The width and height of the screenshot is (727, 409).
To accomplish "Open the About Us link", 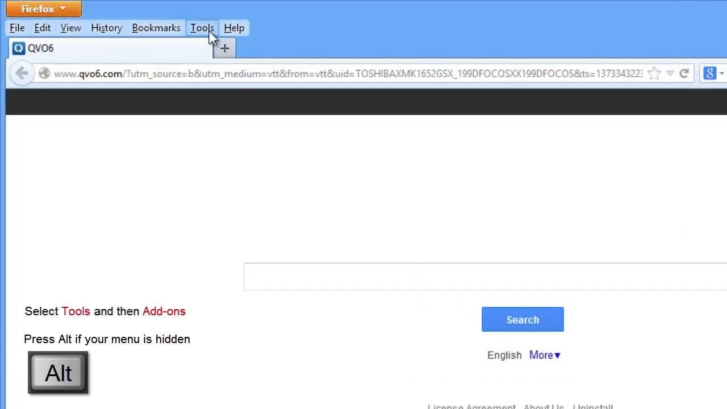I will coord(544,407).
